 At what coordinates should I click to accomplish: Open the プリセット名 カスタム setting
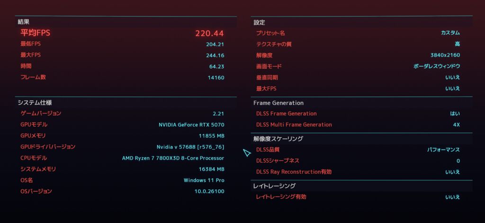[361, 33]
